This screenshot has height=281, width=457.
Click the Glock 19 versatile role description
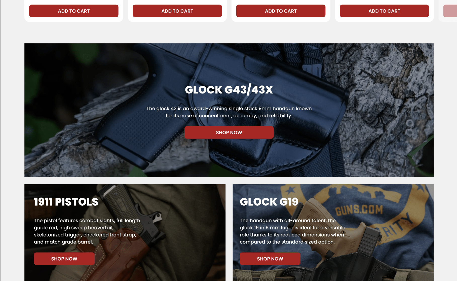pos(292,231)
